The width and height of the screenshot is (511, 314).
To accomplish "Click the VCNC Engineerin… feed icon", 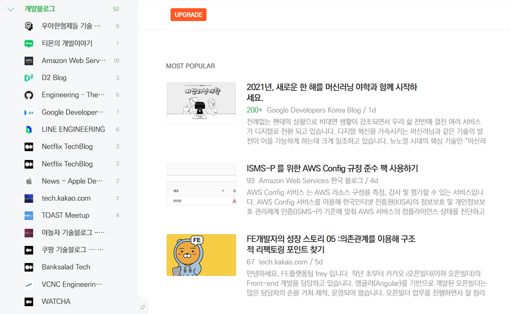I will 29,284.
